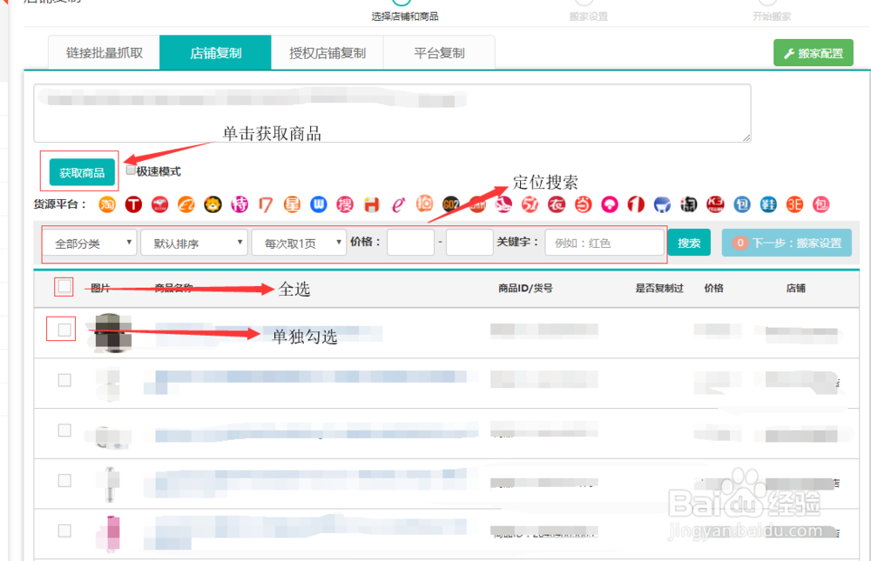This screenshot has height=561, width=871.
Task: Grab the text area resize handle corner
Action: pyautogui.click(x=746, y=137)
